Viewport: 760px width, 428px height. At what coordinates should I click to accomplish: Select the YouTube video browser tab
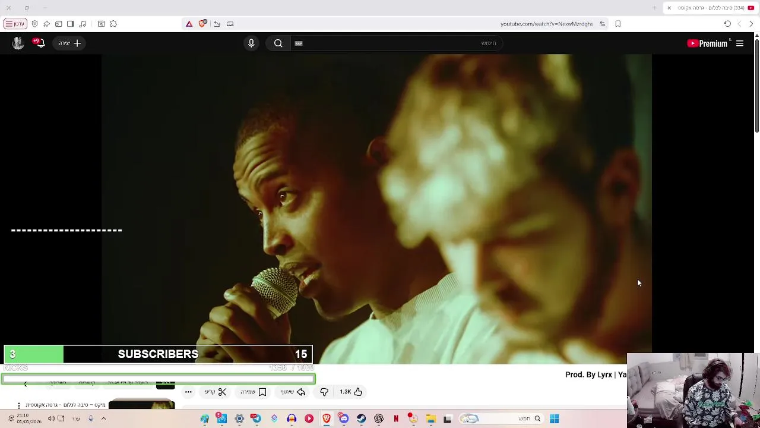pyautogui.click(x=710, y=8)
